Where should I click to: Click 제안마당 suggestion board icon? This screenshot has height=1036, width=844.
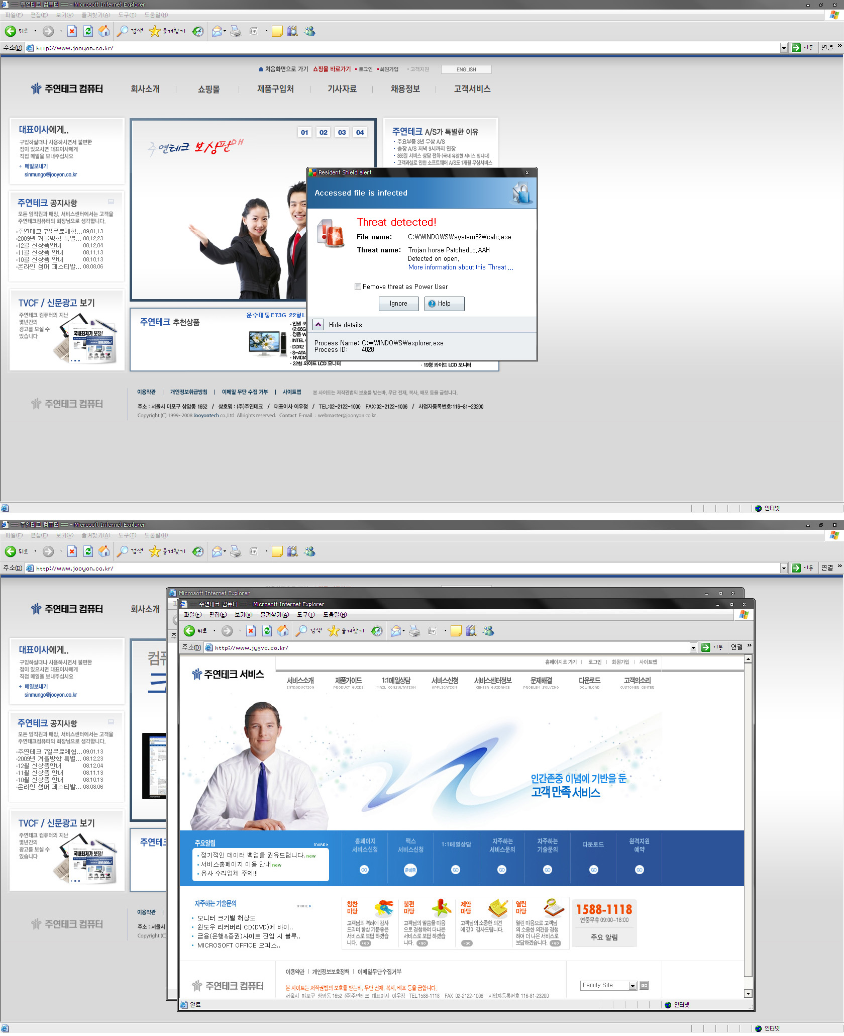tap(498, 908)
